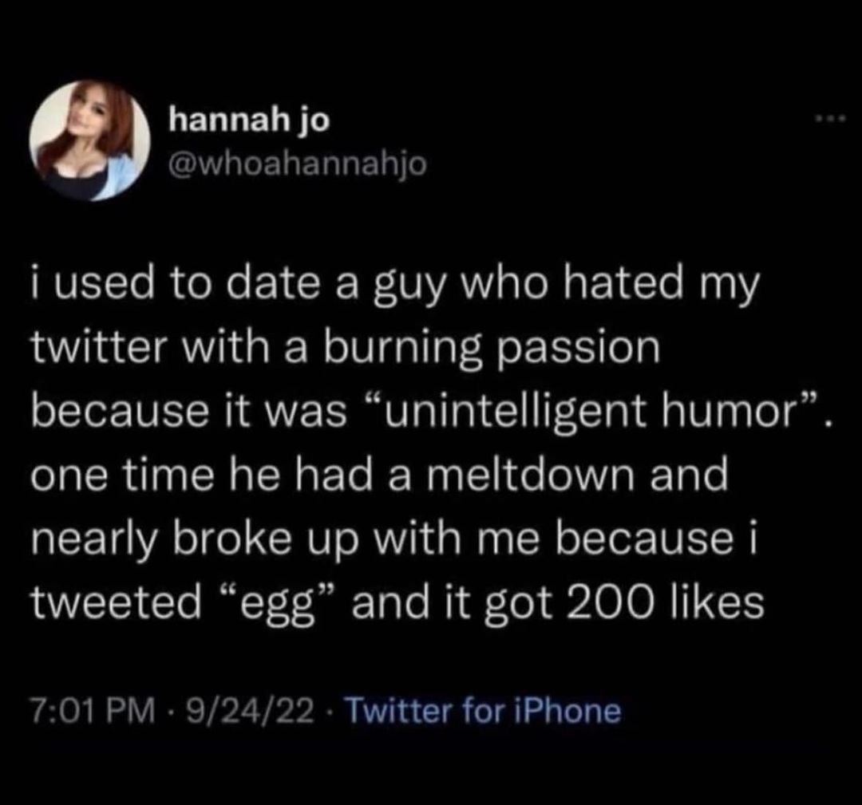Open the hannah jo display name

coord(250,121)
